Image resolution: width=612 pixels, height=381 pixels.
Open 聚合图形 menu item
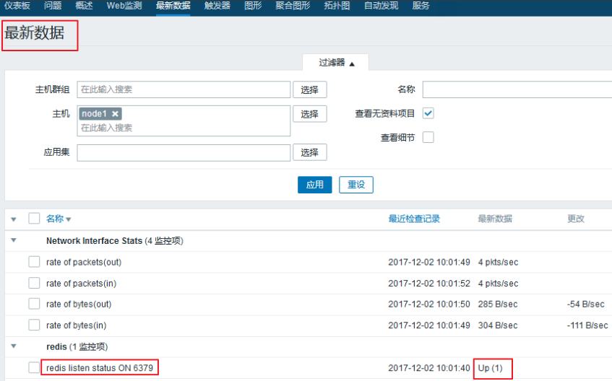(x=293, y=6)
